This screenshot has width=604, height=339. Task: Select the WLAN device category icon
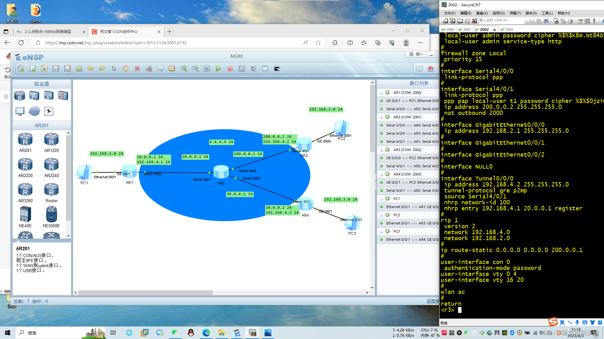[48, 95]
